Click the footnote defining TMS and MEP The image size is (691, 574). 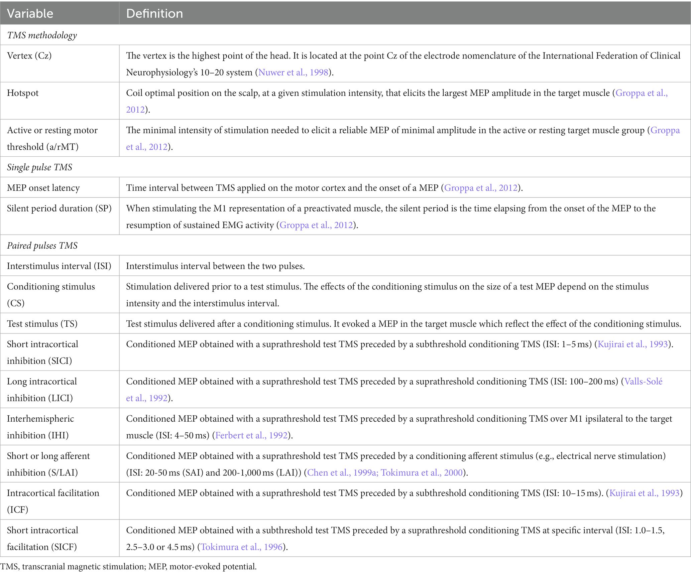(x=128, y=566)
